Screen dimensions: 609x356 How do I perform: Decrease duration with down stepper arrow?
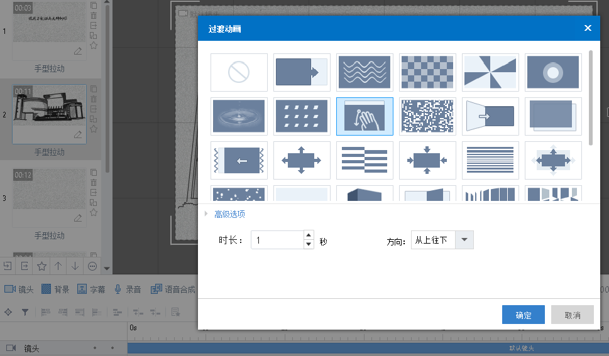pyautogui.click(x=309, y=244)
